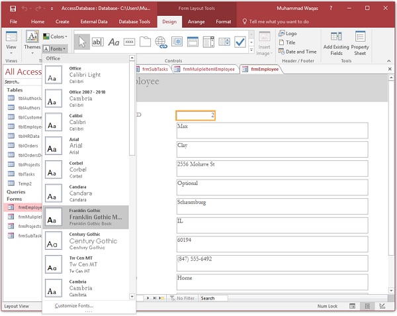Insert a hyperlink using the globe control

161,42
